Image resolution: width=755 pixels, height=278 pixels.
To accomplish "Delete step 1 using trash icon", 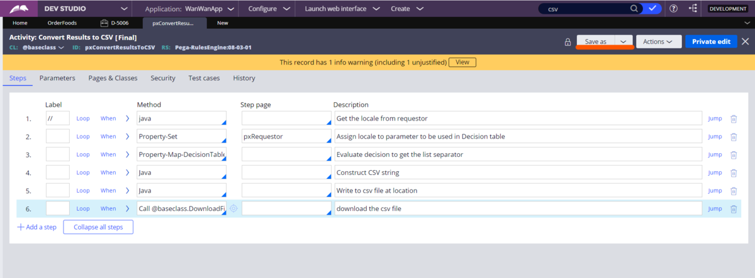I will 733,119.
